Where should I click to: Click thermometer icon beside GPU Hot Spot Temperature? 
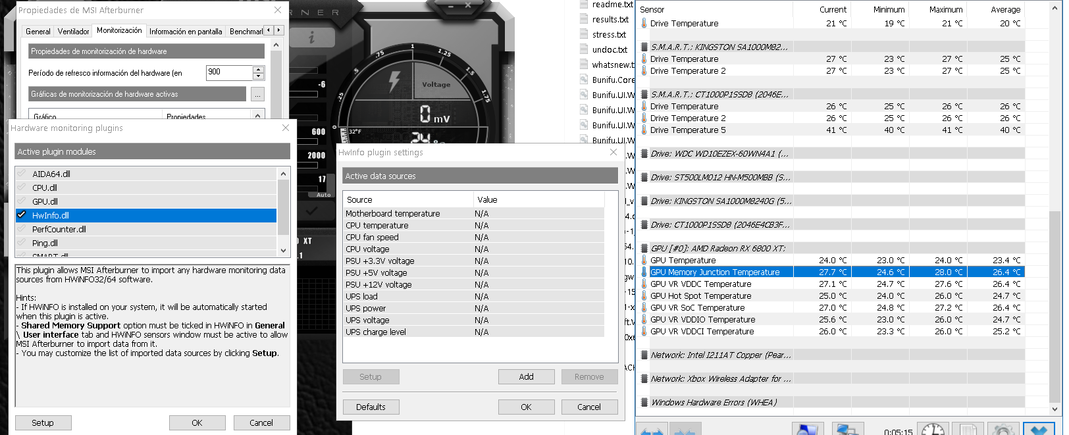[644, 295]
